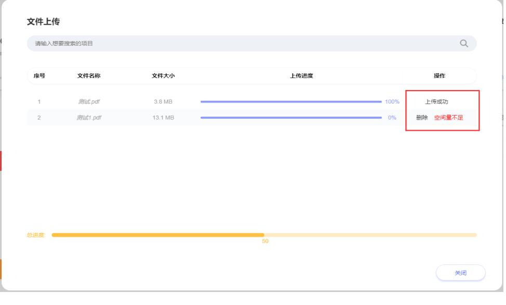The width and height of the screenshot is (506, 305).
Task: Delete the 测试1.pdf upload entry
Action: pyautogui.click(x=422, y=118)
